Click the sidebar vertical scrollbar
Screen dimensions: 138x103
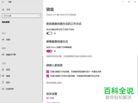43,78
